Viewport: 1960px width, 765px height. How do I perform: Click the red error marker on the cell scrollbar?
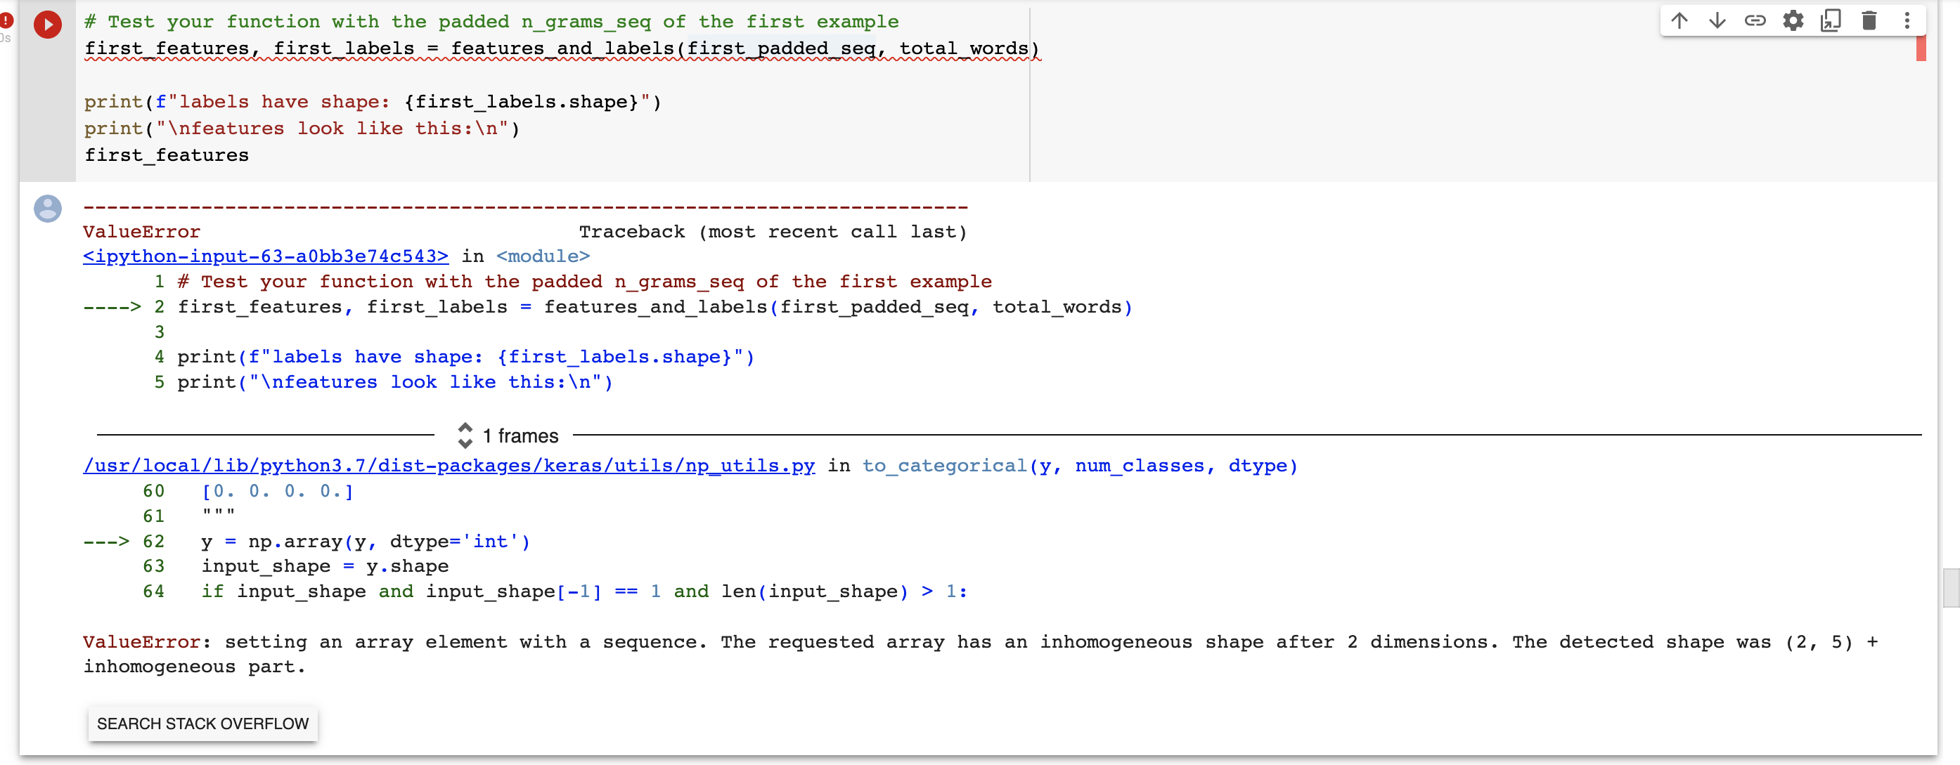tap(1921, 47)
